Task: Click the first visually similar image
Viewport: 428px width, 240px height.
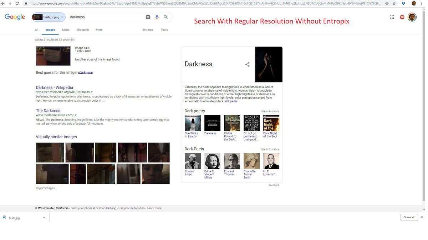Action: click(x=50, y=153)
